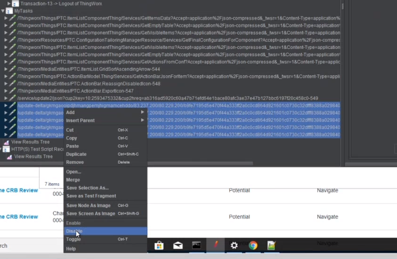The image size is (397, 259).
Task: Choose Open... from the context menu
Action: pos(105,172)
